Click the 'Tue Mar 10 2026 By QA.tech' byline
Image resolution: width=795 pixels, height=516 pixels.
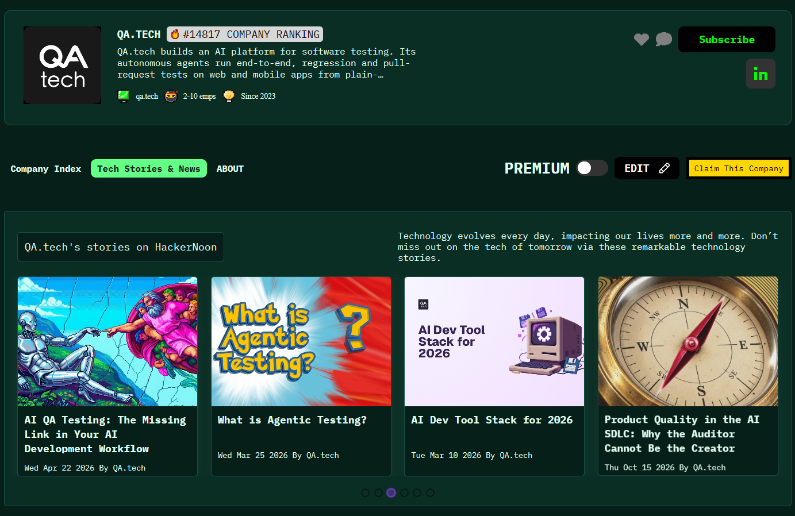point(472,455)
